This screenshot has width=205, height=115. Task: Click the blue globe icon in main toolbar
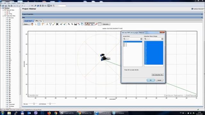[x=38, y=6]
